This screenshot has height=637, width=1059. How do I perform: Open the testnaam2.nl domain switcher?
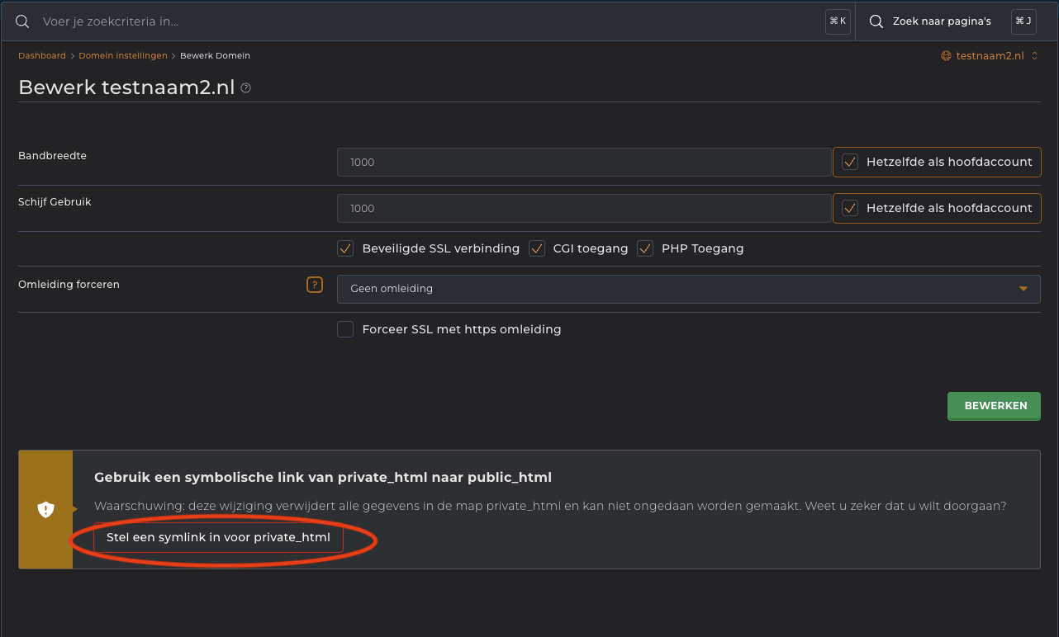(x=990, y=56)
